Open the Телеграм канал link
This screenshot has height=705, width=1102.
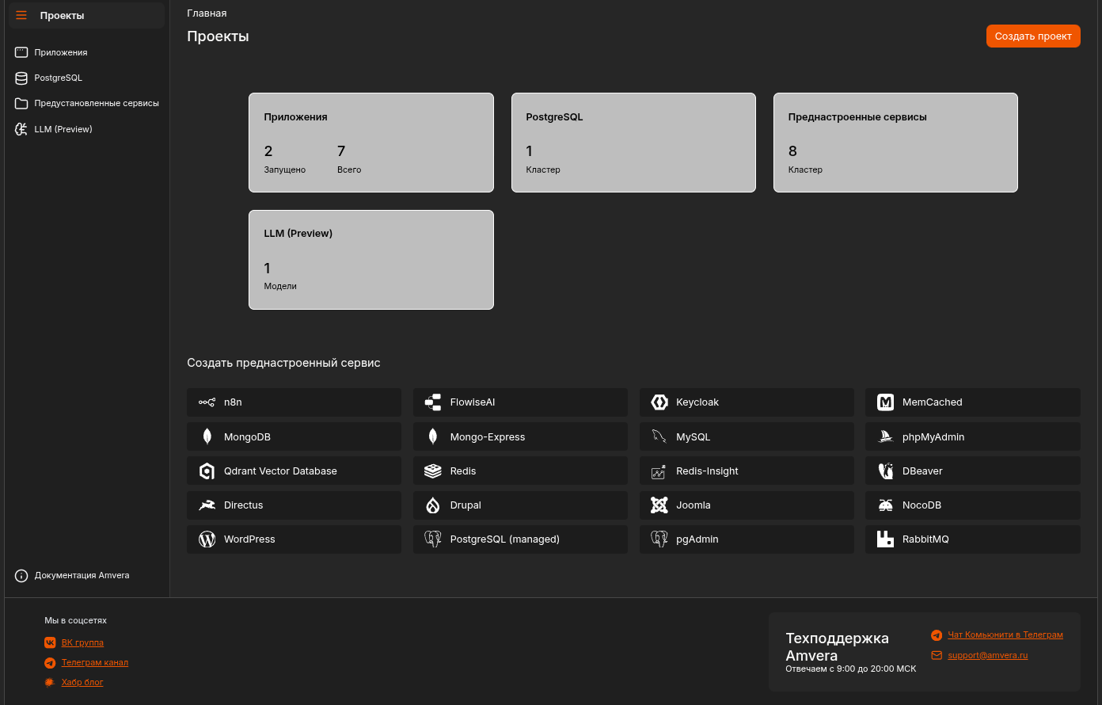tap(94, 662)
